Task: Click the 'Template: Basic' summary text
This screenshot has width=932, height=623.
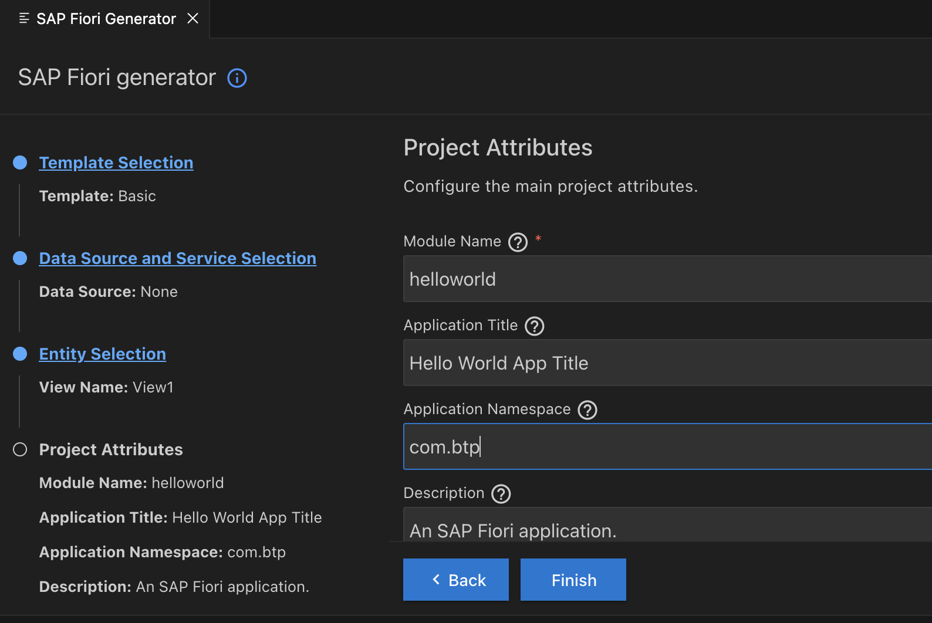Action: click(x=97, y=196)
